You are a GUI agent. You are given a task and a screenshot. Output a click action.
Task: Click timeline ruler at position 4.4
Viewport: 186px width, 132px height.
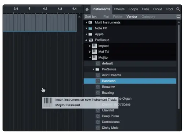tap(74, 9)
